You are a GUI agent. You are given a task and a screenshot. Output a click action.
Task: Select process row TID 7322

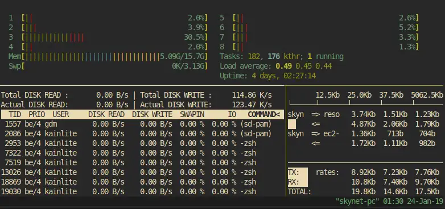click(142, 153)
